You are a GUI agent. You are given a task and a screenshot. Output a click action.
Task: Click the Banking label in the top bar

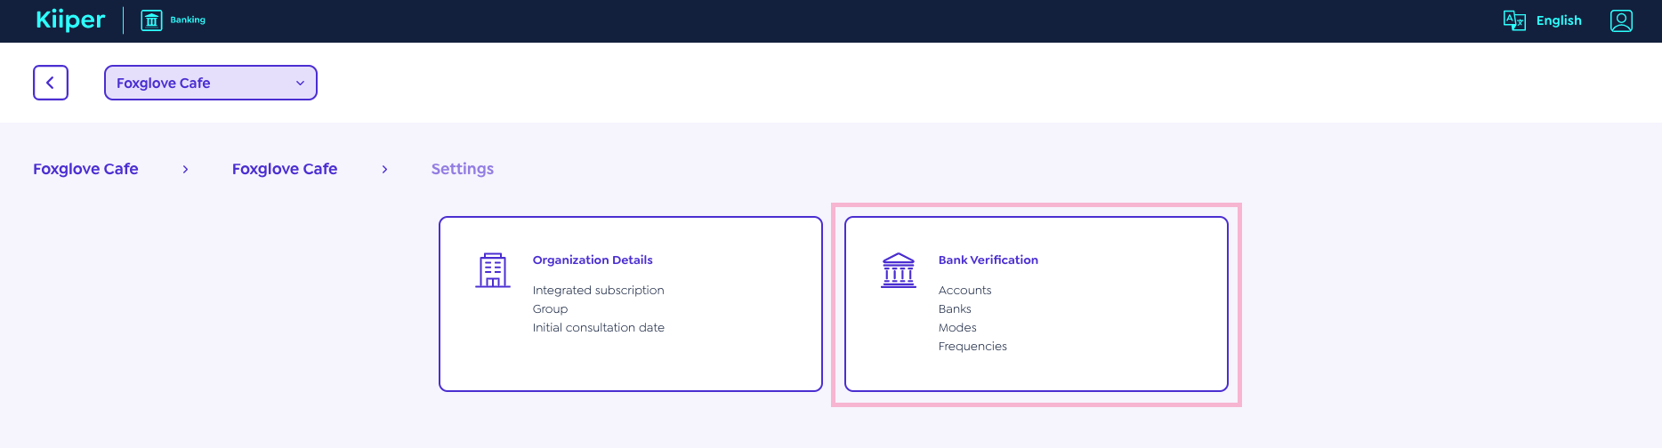tap(188, 20)
